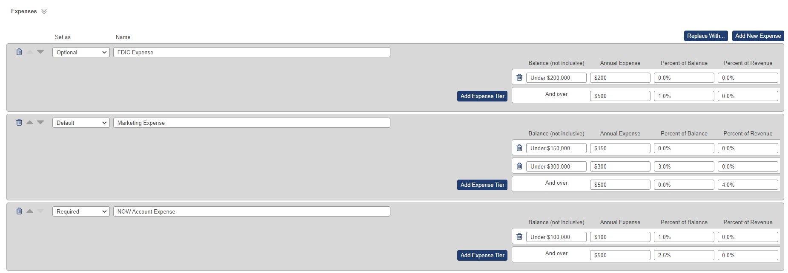788x273 pixels.
Task: Delete the FDIC Expense entry
Action: [19, 52]
